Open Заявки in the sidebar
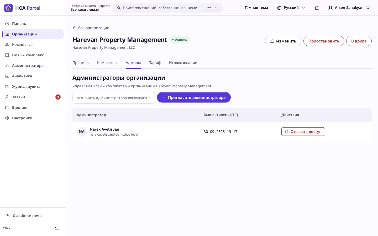The image size is (378, 236). [x=33, y=97]
